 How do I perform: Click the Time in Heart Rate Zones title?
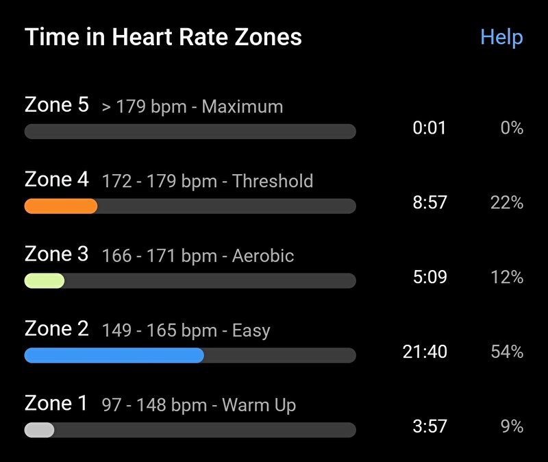click(163, 37)
